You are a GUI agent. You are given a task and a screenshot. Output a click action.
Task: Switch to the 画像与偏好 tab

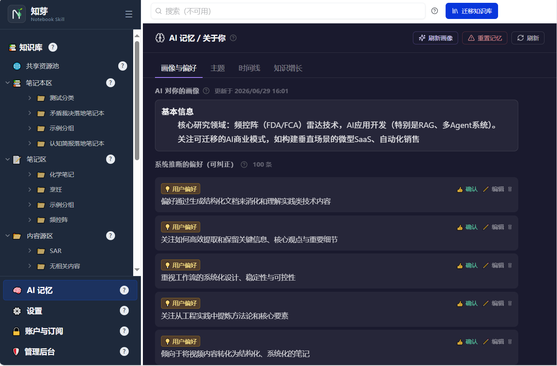pos(179,68)
